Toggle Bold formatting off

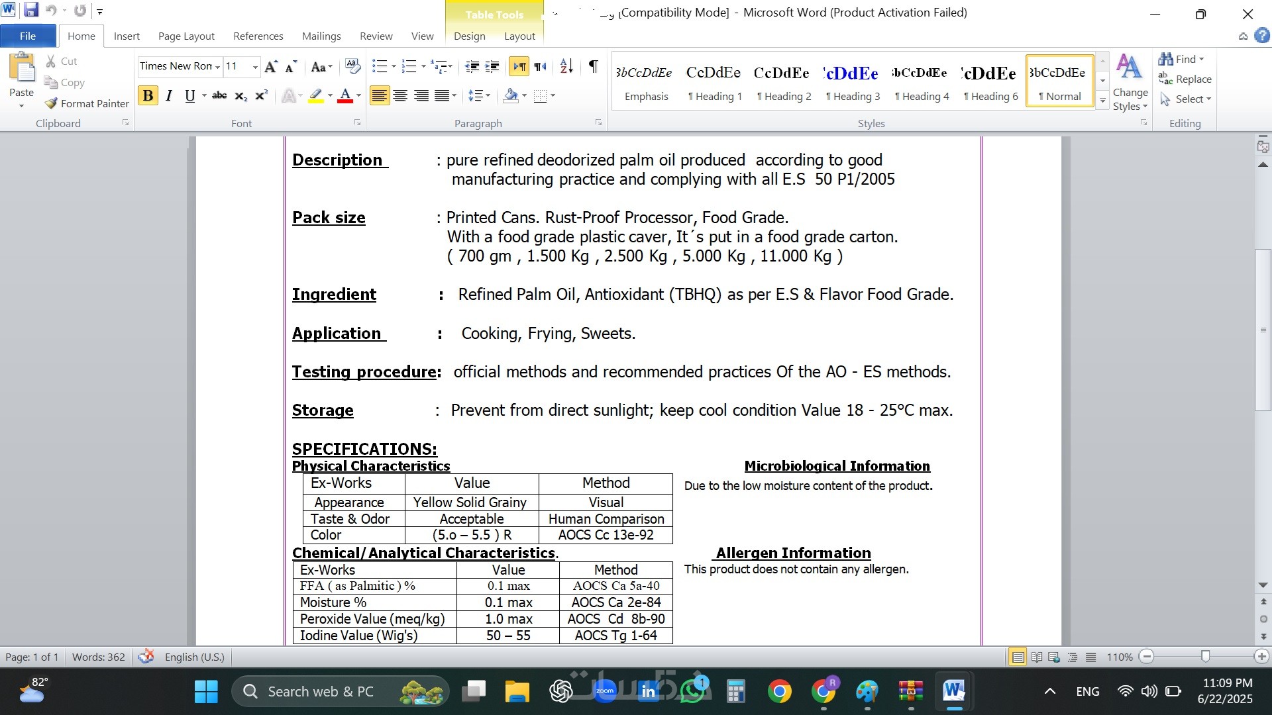click(148, 96)
